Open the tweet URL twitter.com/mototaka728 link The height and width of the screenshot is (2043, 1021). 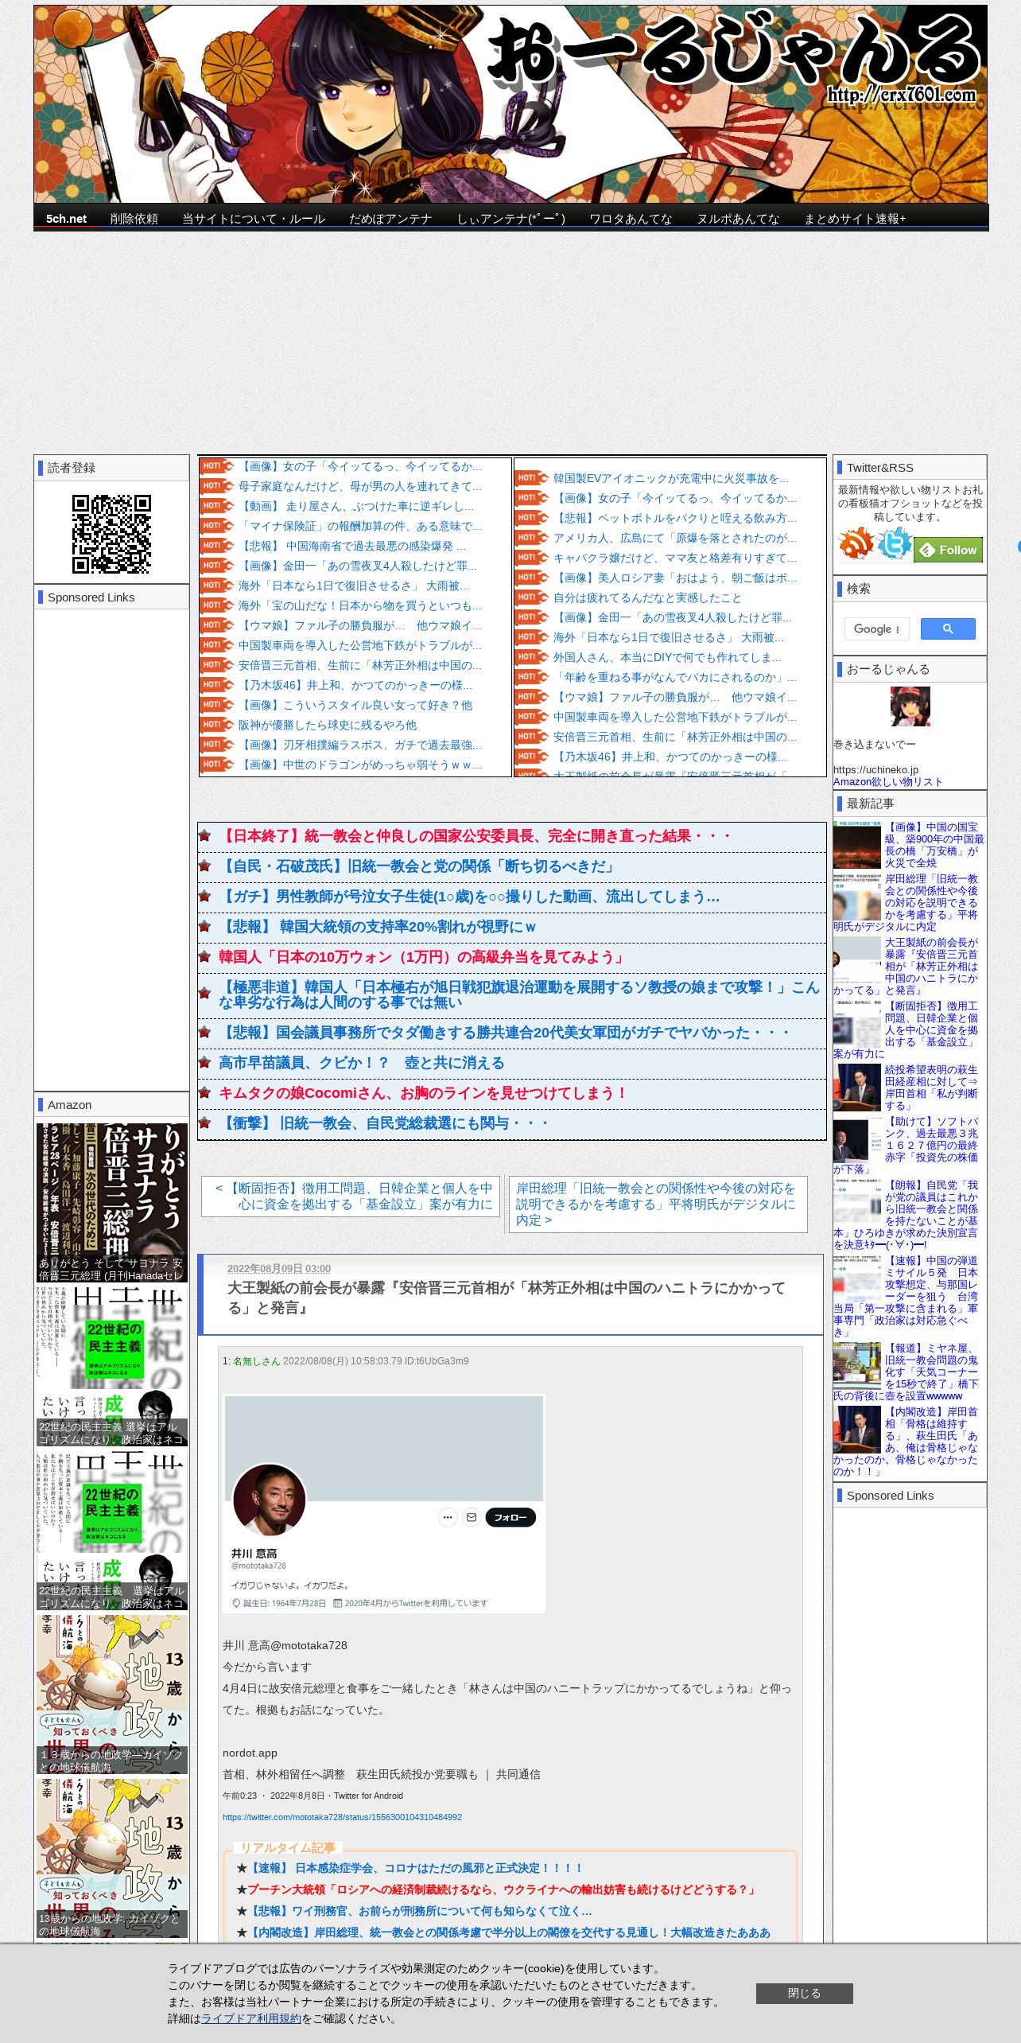point(342,1817)
